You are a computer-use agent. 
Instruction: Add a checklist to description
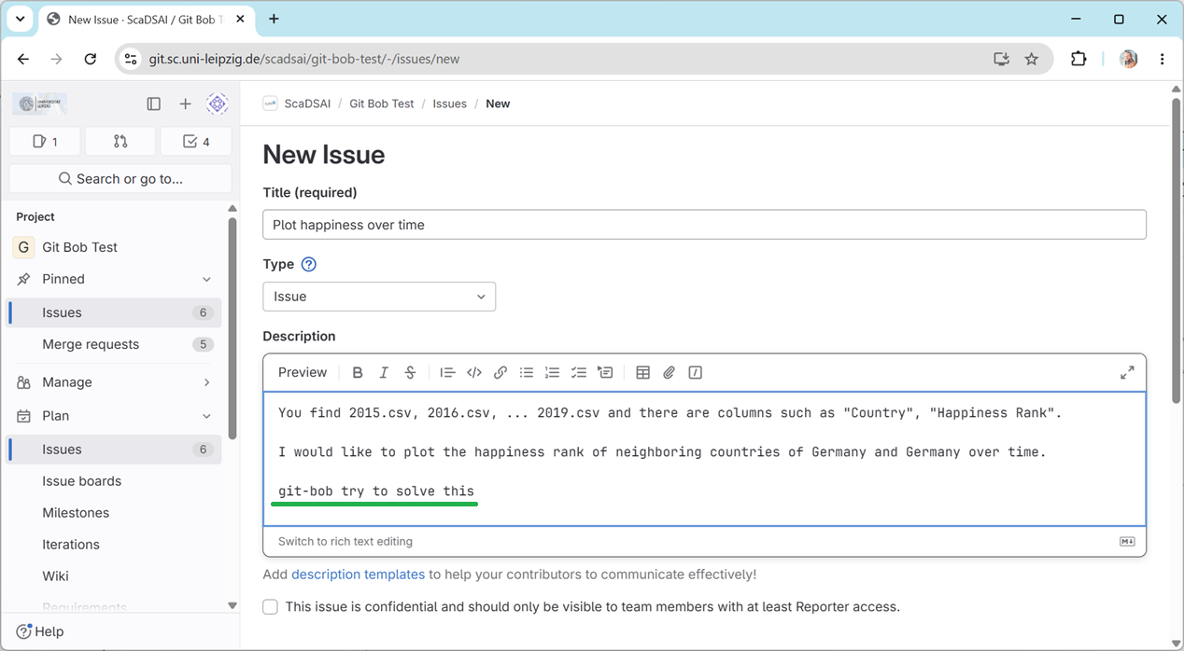point(579,372)
